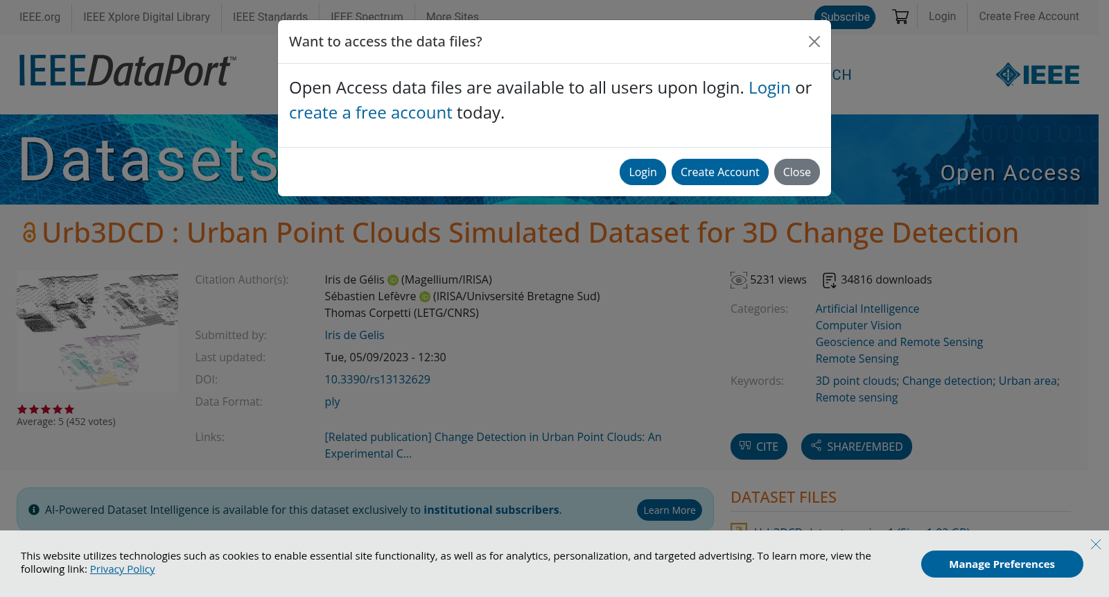
Task: Open IEEE Xplore Digital Library link
Action: pos(146,17)
